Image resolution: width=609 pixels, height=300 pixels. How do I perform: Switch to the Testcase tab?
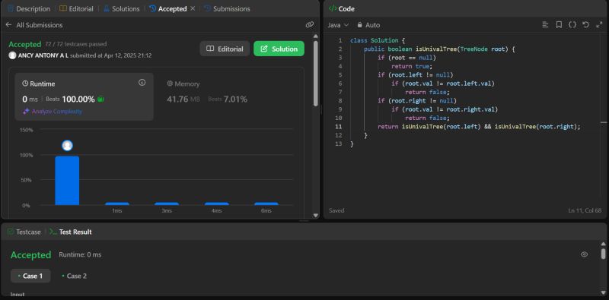pyautogui.click(x=24, y=232)
